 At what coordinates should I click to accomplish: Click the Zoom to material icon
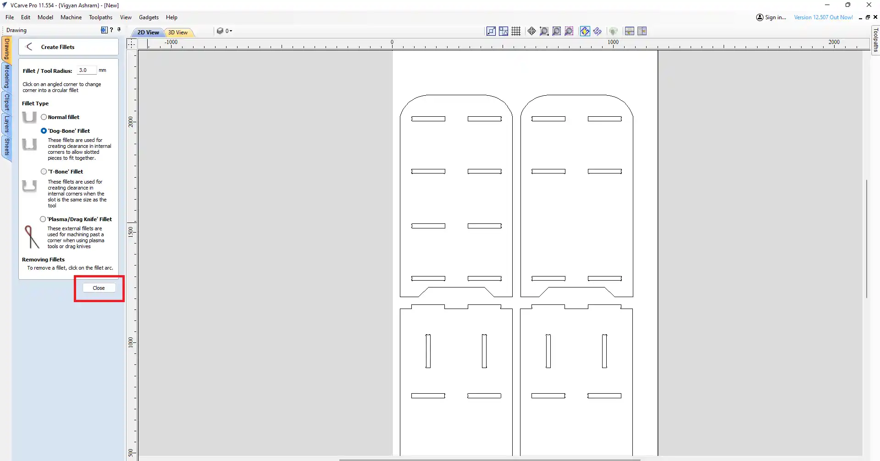[x=556, y=31]
